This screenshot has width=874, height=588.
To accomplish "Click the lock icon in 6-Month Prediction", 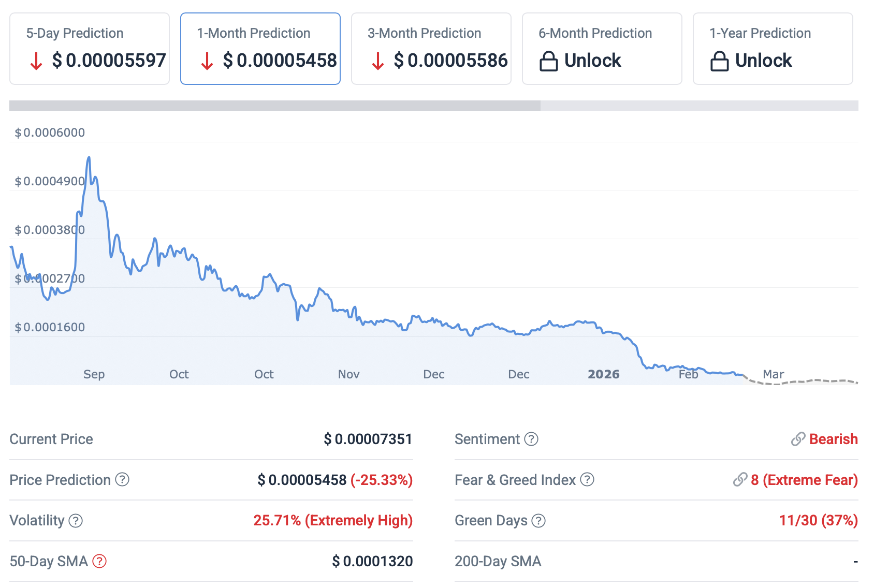I will coord(549,61).
